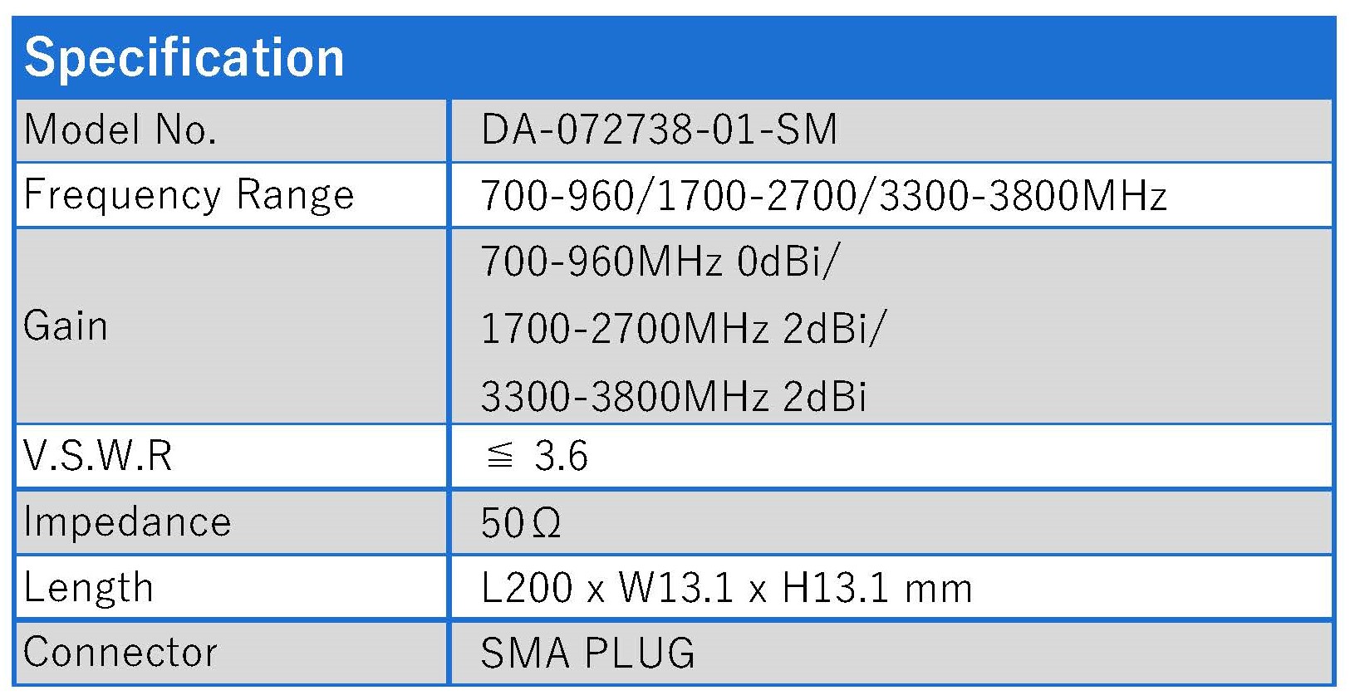Screen dimensions: 1350x700
Task: Click the 700-960MHz 0dBi gain line
Action: (660, 262)
